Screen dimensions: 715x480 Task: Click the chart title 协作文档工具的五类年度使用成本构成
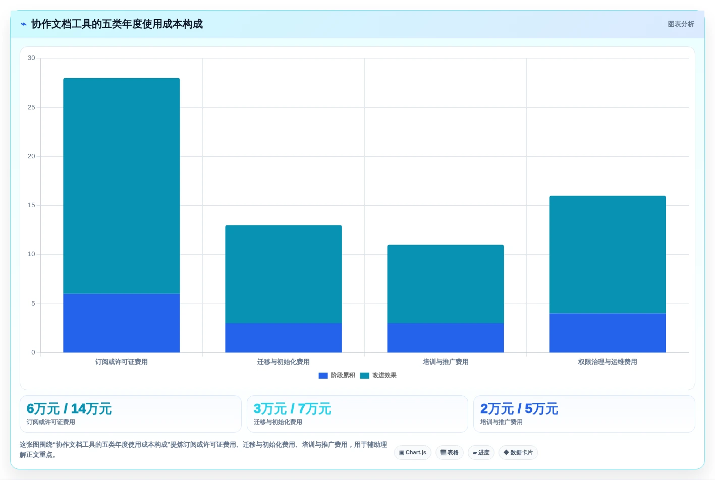[x=117, y=24]
